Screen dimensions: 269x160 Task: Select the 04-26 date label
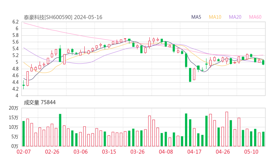pos(223,152)
